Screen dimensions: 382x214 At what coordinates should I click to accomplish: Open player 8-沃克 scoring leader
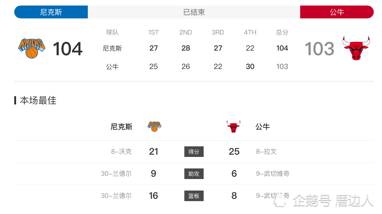pyautogui.click(x=121, y=151)
